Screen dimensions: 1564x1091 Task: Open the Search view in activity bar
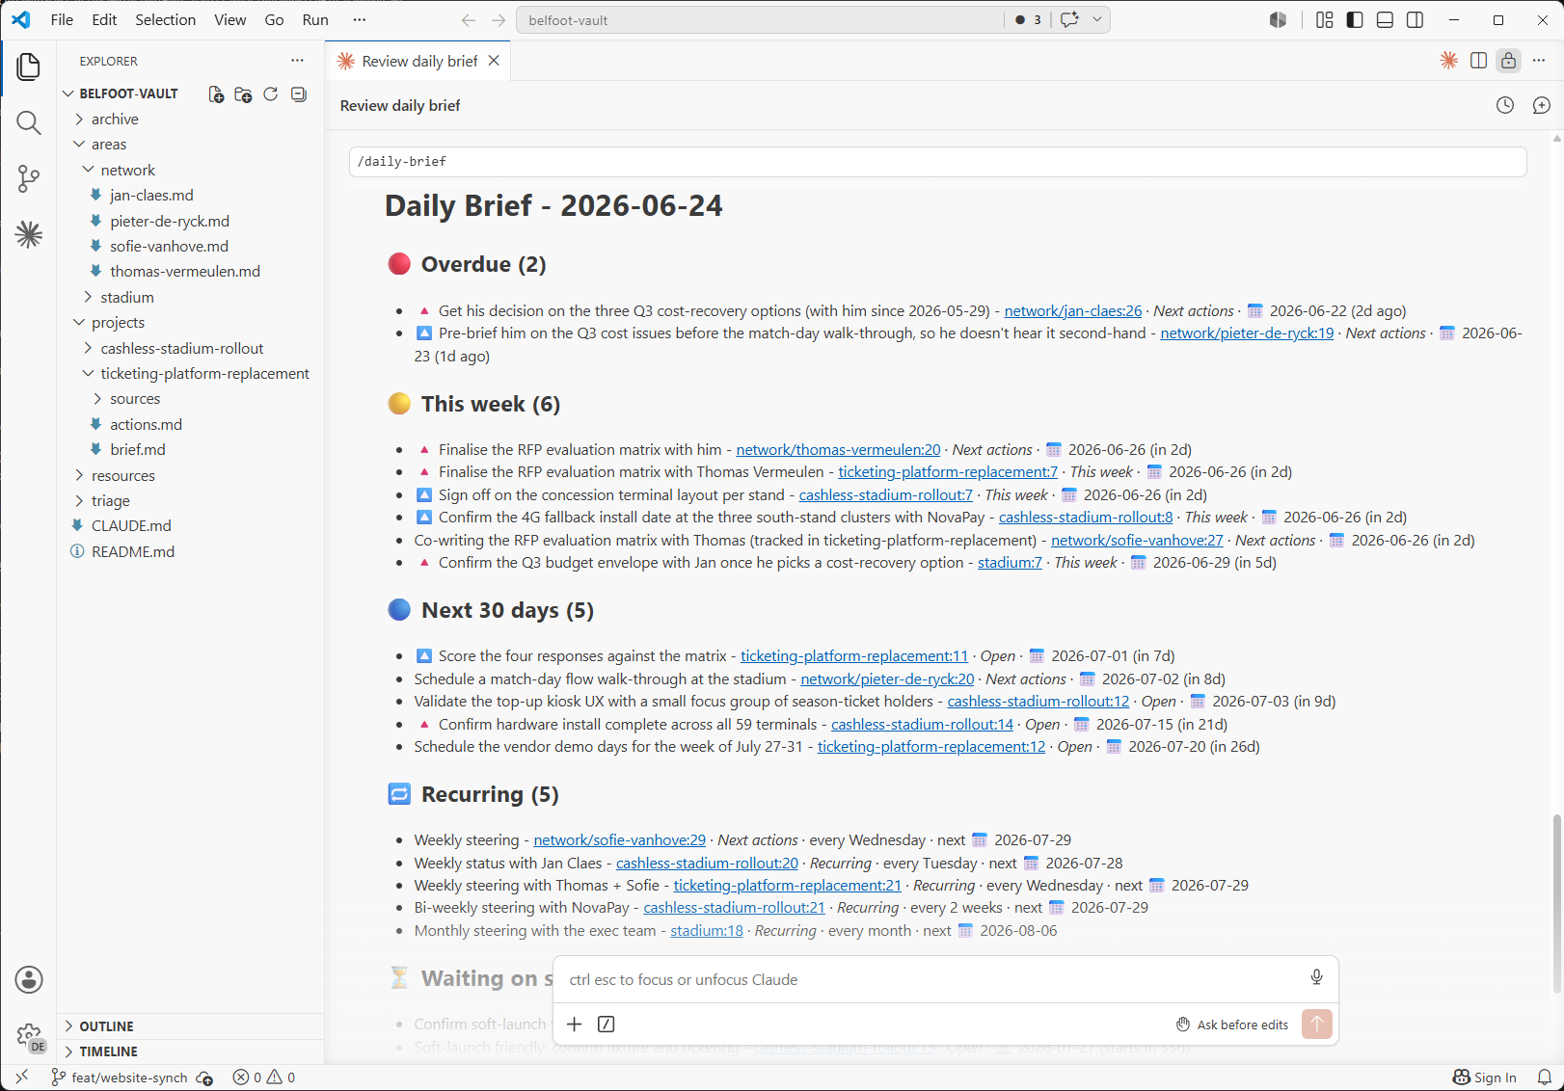pos(29,122)
